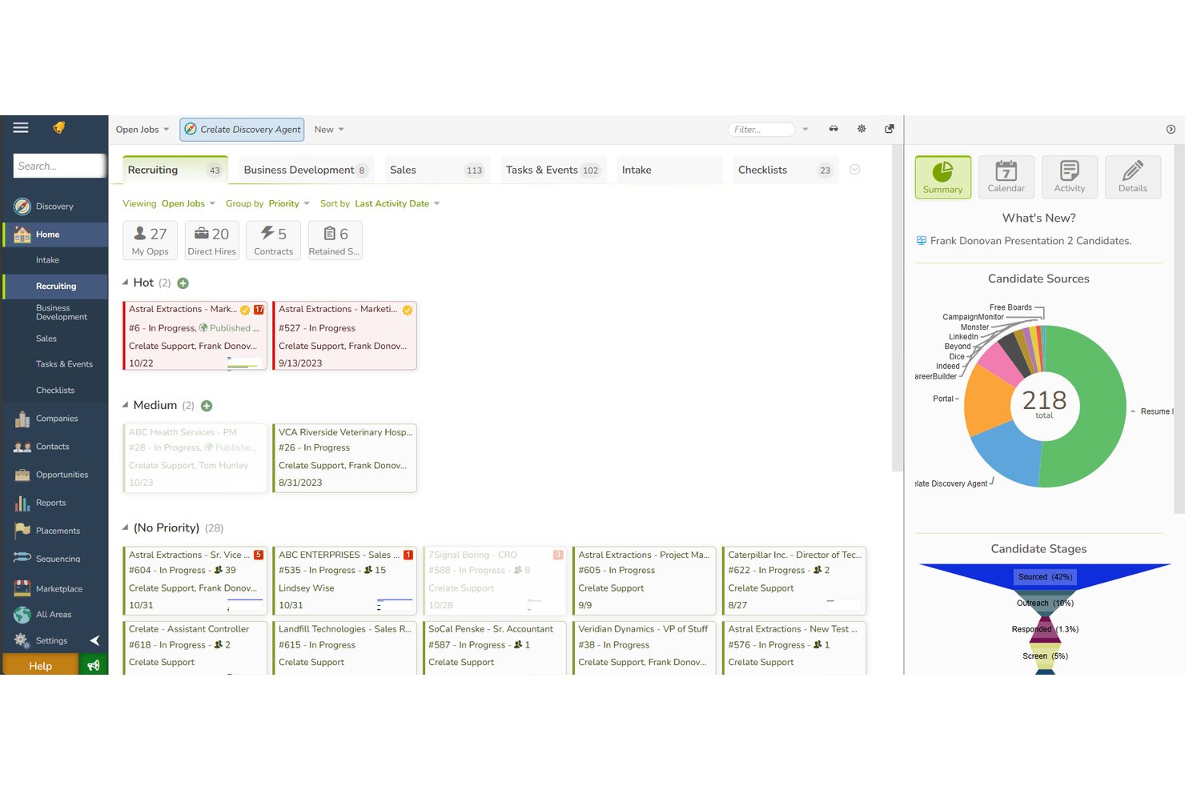The height and width of the screenshot is (790, 1185).
Task: Open Marketplace in the sidebar
Action: pyautogui.click(x=54, y=589)
